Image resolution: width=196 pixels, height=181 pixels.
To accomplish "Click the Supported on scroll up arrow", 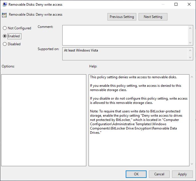I will (190, 50).
